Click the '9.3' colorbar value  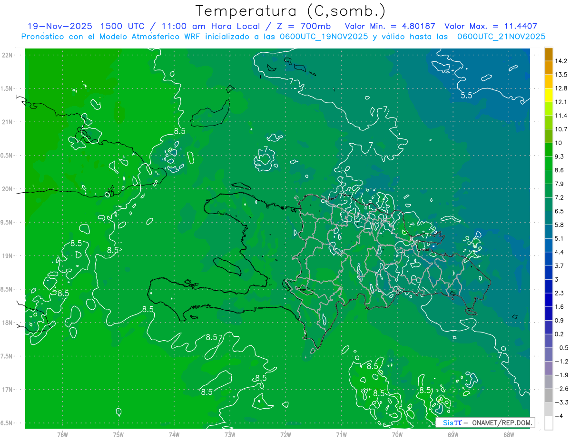point(560,157)
